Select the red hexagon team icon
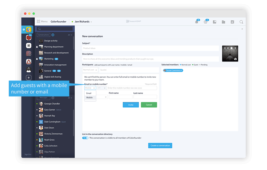This screenshot has height=170, width=267. pos(29,37)
